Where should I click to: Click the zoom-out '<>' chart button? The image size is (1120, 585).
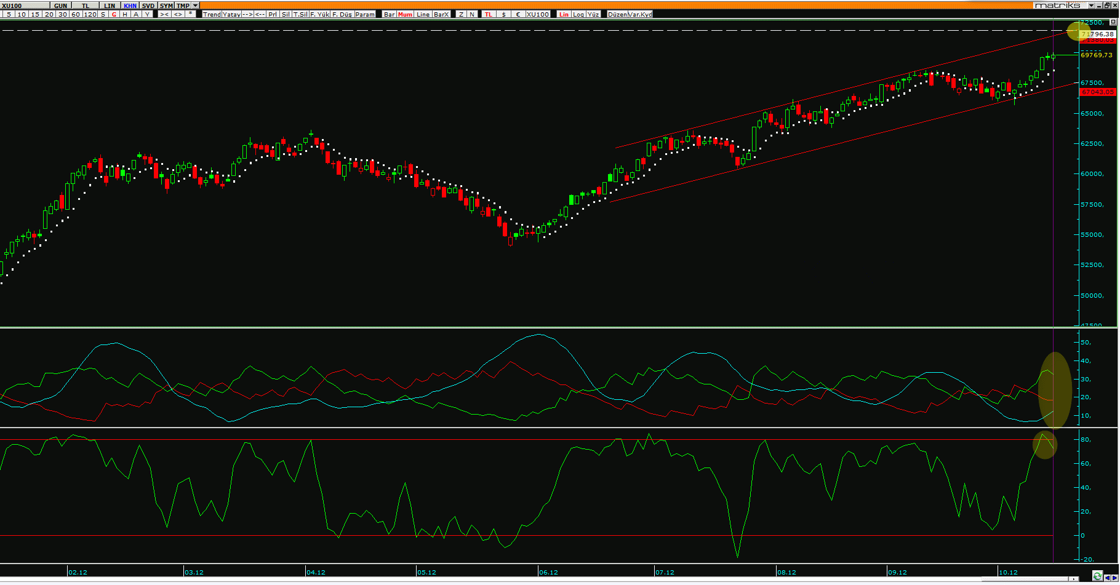(x=178, y=14)
